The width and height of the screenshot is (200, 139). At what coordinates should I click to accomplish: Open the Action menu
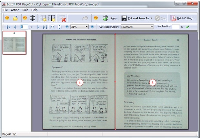(x=15, y=10)
